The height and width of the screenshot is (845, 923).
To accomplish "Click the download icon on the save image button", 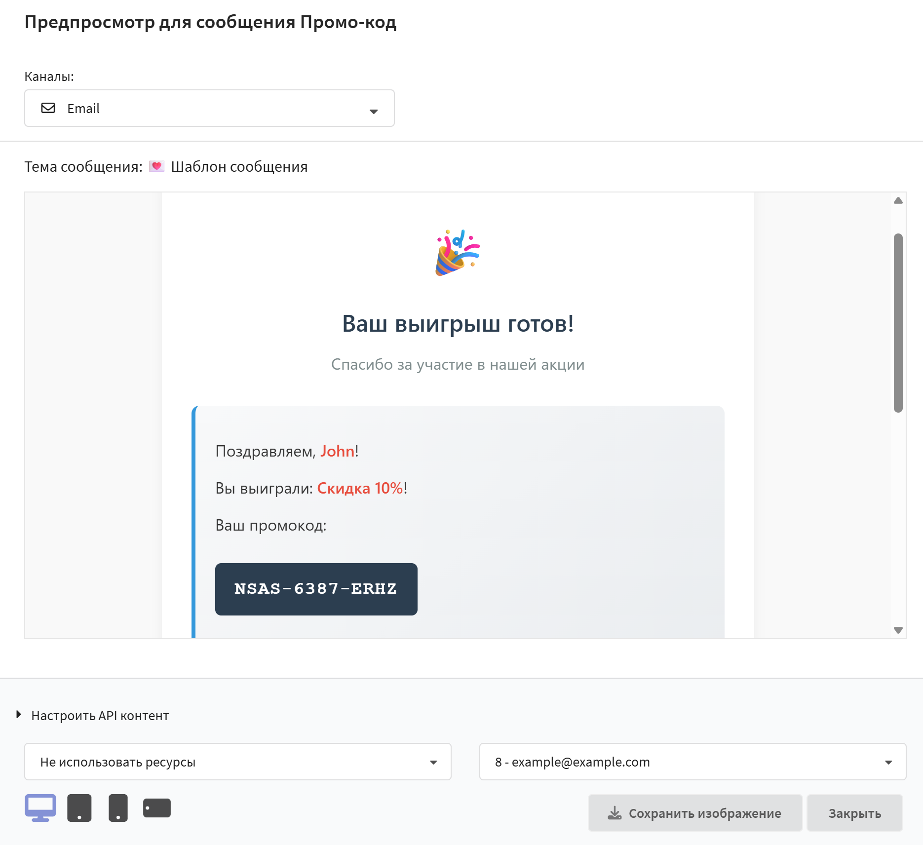I will tap(615, 813).
